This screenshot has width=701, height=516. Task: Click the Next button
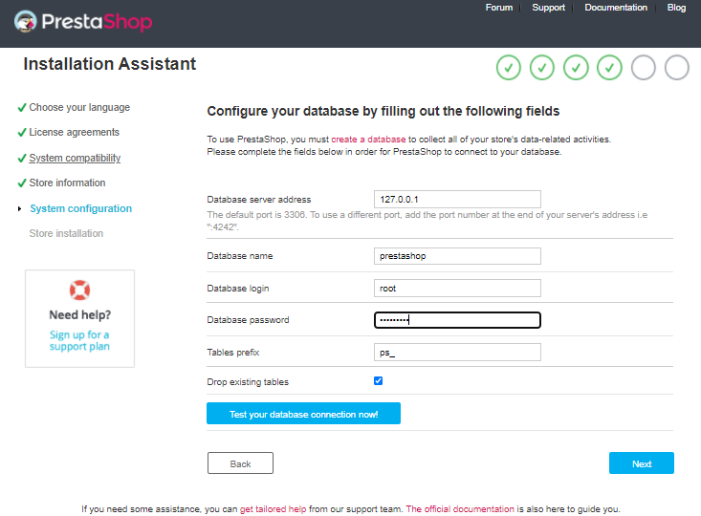click(641, 463)
